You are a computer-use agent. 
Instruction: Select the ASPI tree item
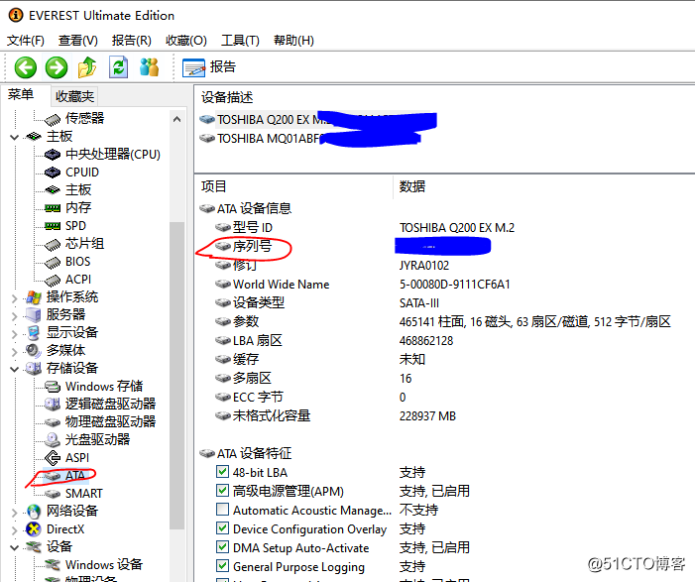click(x=77, y=457)
